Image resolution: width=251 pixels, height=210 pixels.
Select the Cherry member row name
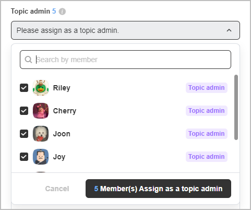point(65,111)
